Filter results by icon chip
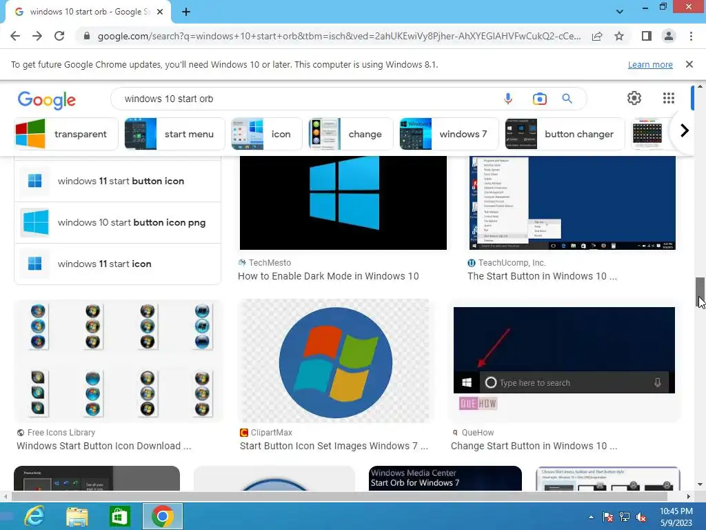Screen dimensions: 706x530 tap(267, 134)
